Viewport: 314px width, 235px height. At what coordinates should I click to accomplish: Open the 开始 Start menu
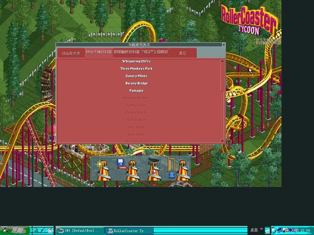(x=15, y=230)
